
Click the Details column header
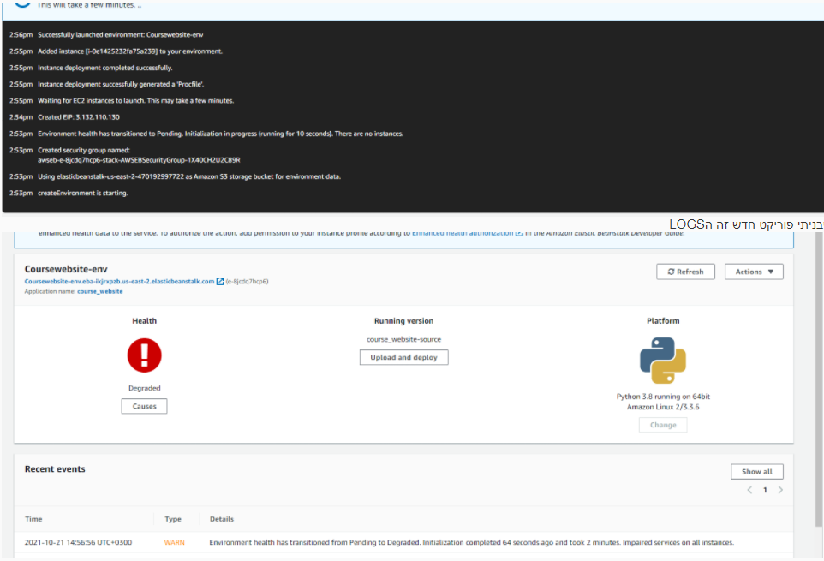pyautogui.click(x=222, y=519)
